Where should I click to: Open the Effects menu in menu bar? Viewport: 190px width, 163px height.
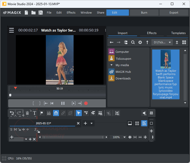coord(71,13)
